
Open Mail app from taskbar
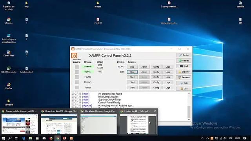pos(44,138)
